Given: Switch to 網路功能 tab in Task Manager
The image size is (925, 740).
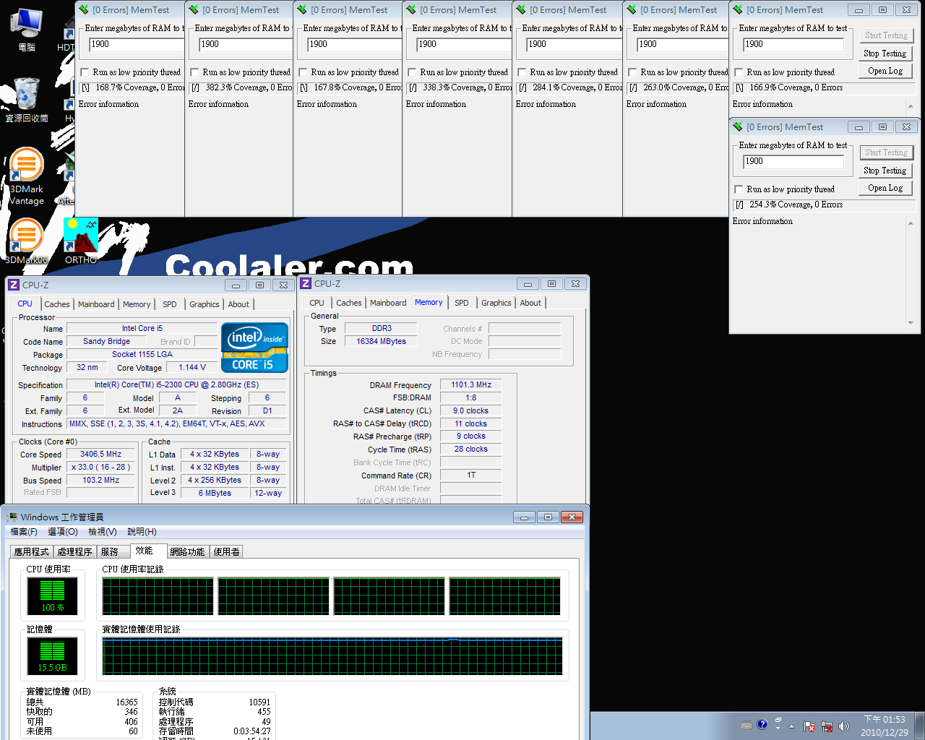Looking at the screenshot, I should coord(187,551).
